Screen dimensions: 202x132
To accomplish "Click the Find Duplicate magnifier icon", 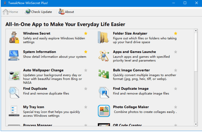I will [x=14, y=92].
